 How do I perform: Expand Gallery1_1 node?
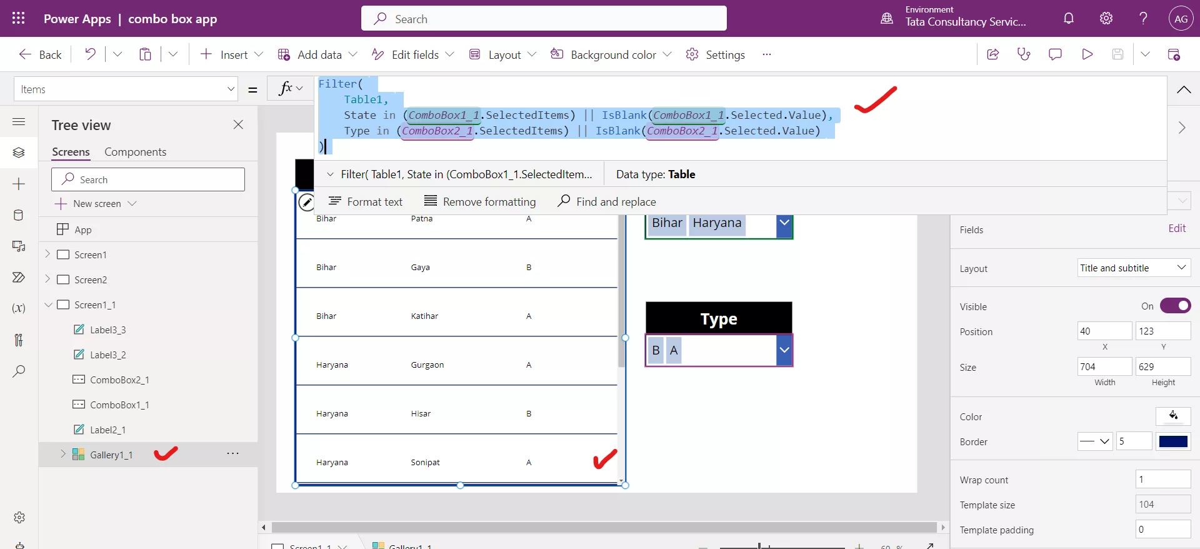click(x=62, y=455)
